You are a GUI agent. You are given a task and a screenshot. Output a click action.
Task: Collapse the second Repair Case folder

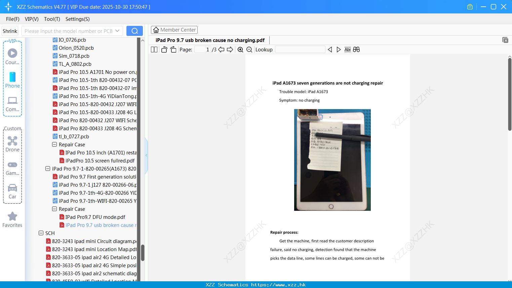pyautogui.click(x=54, y=209)
